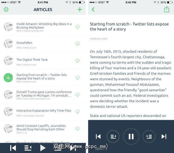Tap the 8:40 PM status bar clock

click(131, 2)
